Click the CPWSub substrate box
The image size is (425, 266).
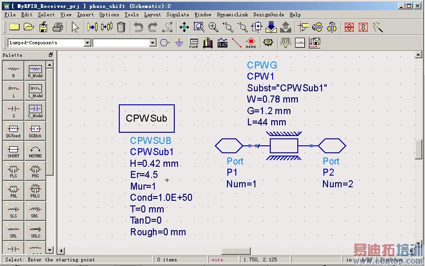coord(147,118)
